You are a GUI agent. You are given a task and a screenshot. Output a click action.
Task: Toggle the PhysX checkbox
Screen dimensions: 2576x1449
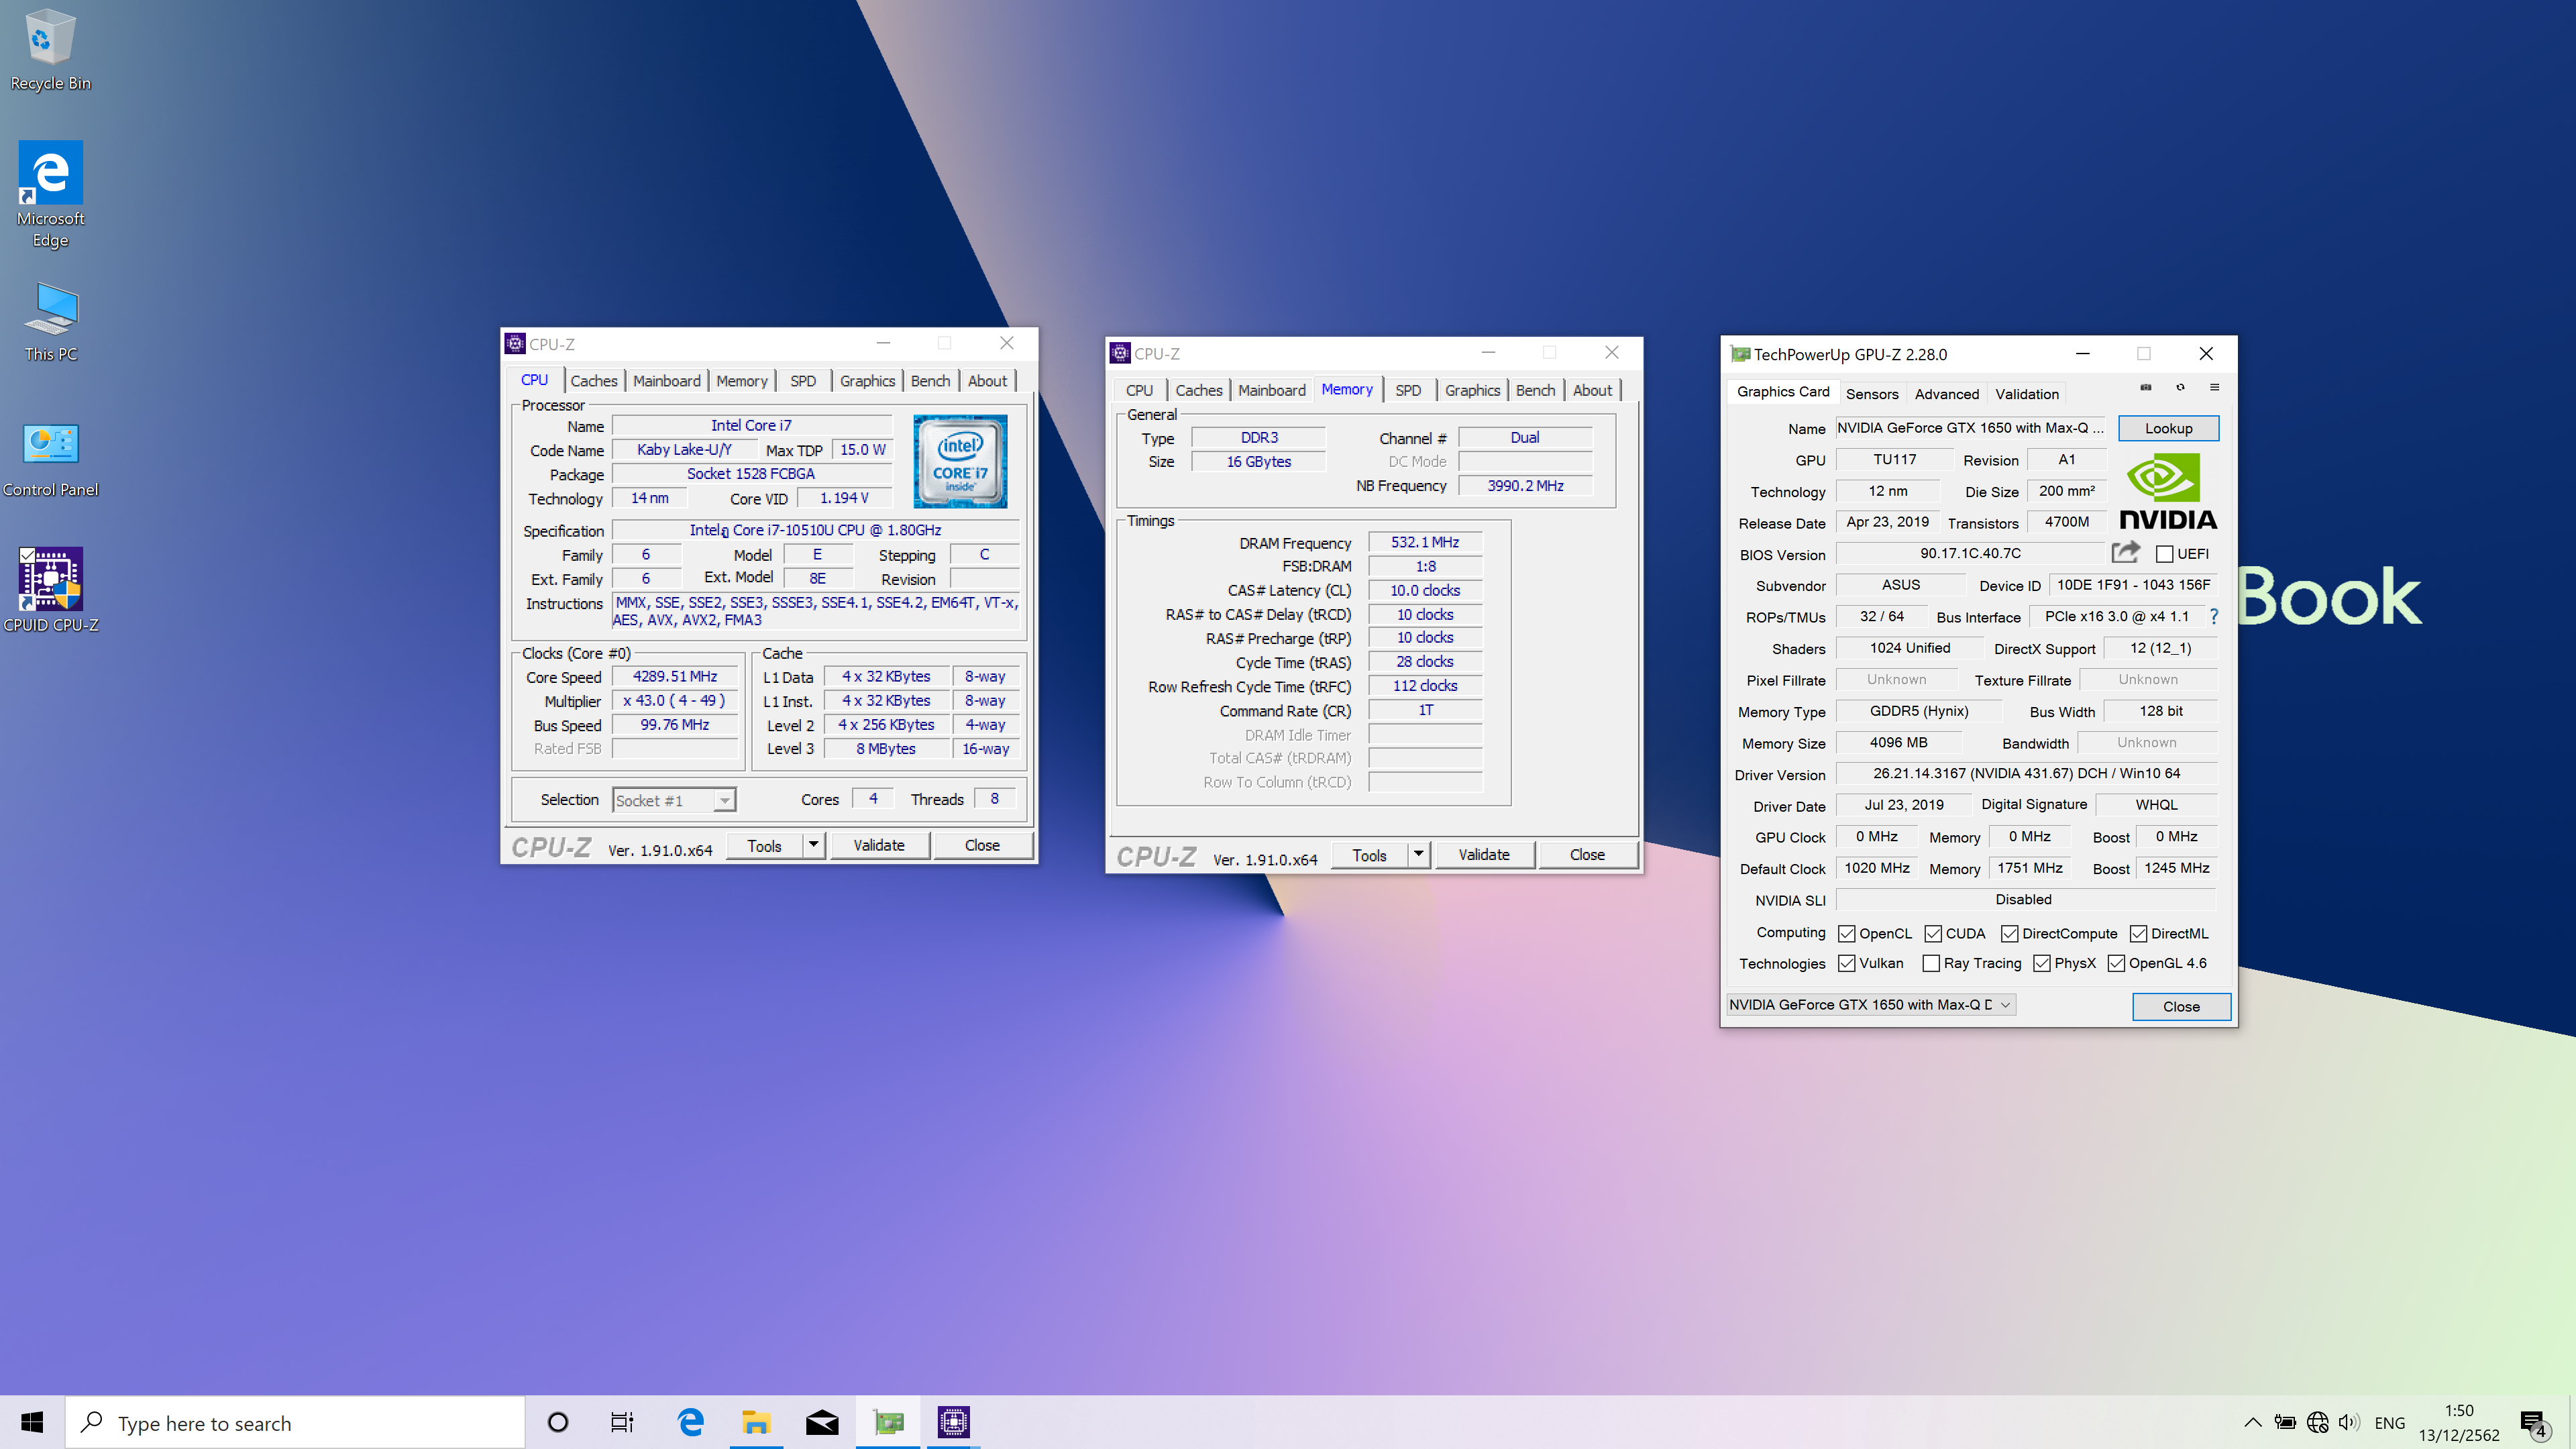pos(2042,963)
